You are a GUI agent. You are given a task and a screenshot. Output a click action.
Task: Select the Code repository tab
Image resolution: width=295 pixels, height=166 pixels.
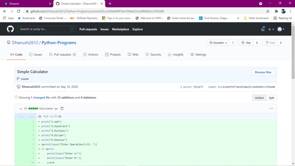[16, 55]
